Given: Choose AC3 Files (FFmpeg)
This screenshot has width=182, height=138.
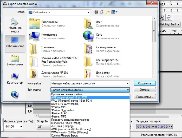Looking at the screenshot, I should point(90,126).
